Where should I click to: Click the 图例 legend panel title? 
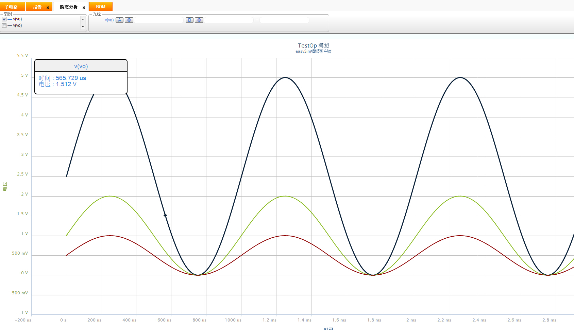(x=7, y=14)
